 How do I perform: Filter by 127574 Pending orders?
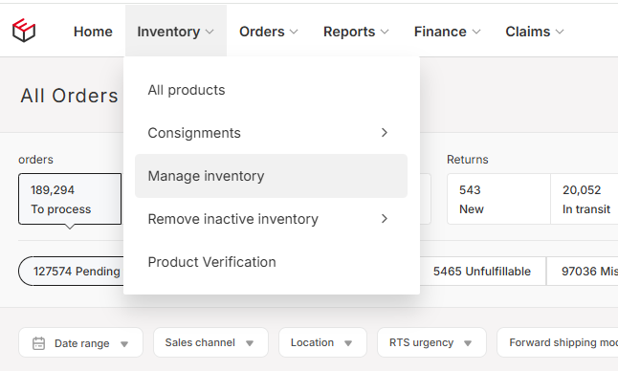(71, 271)
